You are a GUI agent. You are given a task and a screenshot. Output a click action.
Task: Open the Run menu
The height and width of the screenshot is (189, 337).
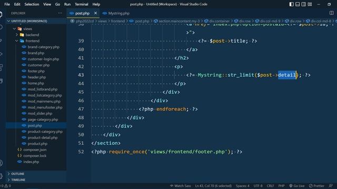[x=67, y=4]
